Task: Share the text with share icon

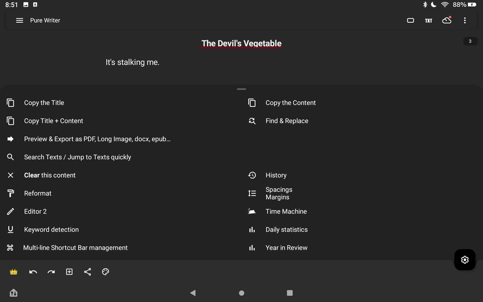Action: [x=87, y=272]
